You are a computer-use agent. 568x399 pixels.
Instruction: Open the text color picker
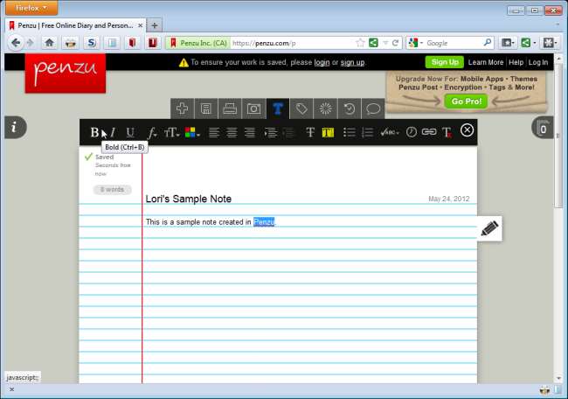191,132
